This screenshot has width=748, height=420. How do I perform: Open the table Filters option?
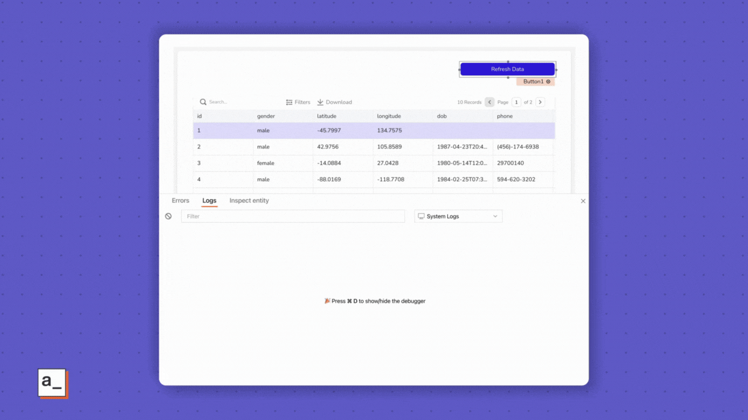click(x=298, y=102)
